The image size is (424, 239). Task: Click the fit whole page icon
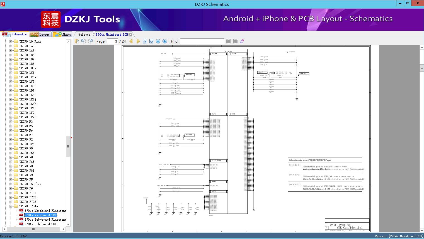151,41
